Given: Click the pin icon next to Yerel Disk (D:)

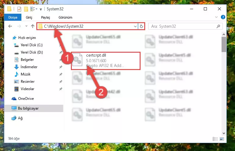Looking at the screenshot, I should pyautogui.click(x=61, y=52).
